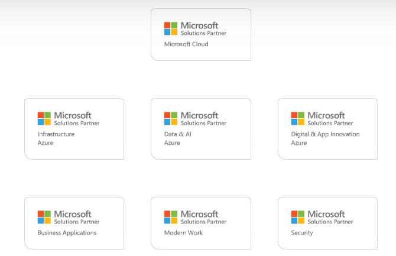Open the 'Modern Work' label
Viewport: 396px width, 256px height.
click(x=183, y=233)
